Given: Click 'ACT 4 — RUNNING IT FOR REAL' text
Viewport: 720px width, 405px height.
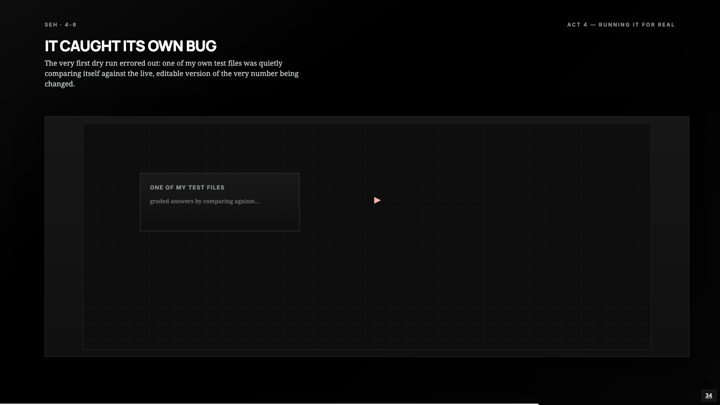Looking at the screenshot, I should click(621, 25).
